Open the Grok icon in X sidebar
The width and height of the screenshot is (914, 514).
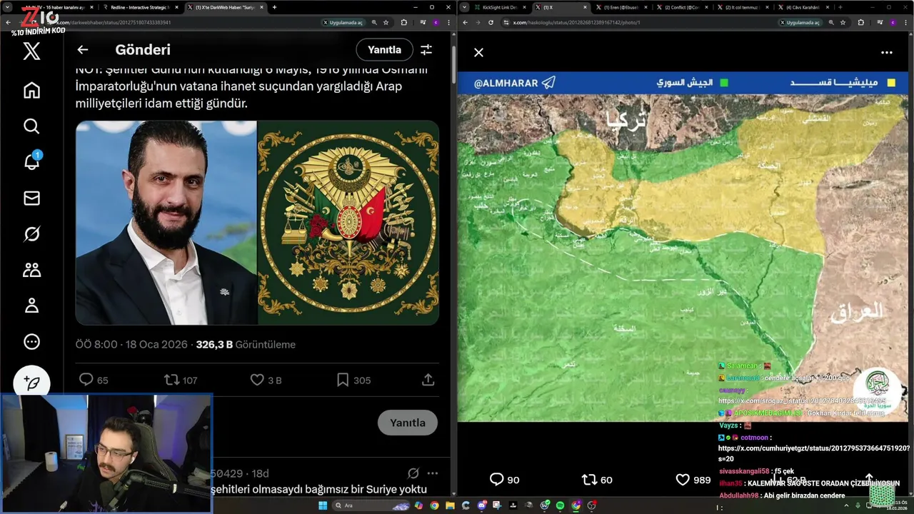[x=31, y=234]
